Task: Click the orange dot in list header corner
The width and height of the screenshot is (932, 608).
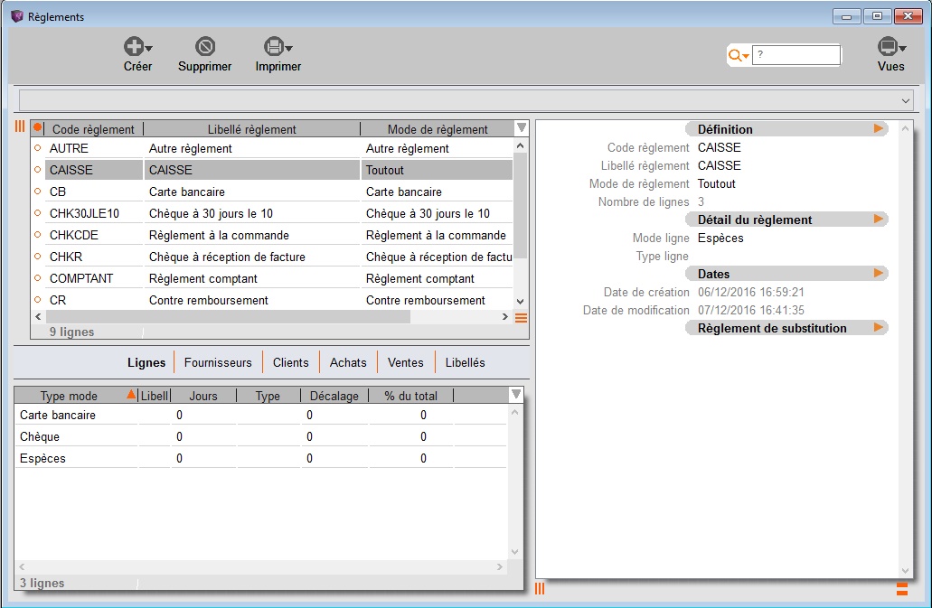Action: pos(38,127)
